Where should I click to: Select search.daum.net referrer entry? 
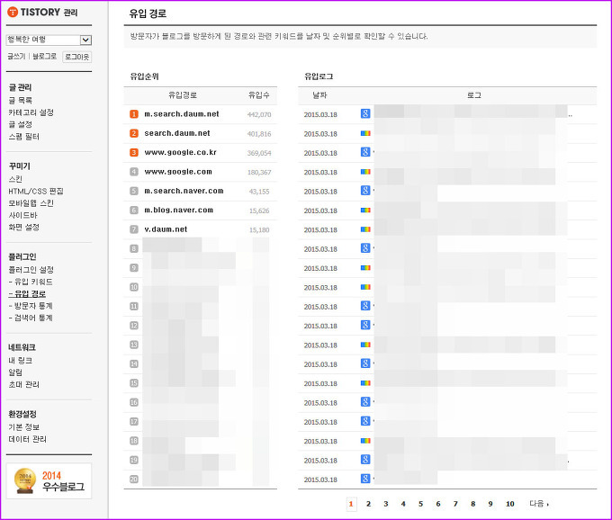point(177,133)
